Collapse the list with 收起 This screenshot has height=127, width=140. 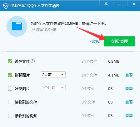click(94, 42)
